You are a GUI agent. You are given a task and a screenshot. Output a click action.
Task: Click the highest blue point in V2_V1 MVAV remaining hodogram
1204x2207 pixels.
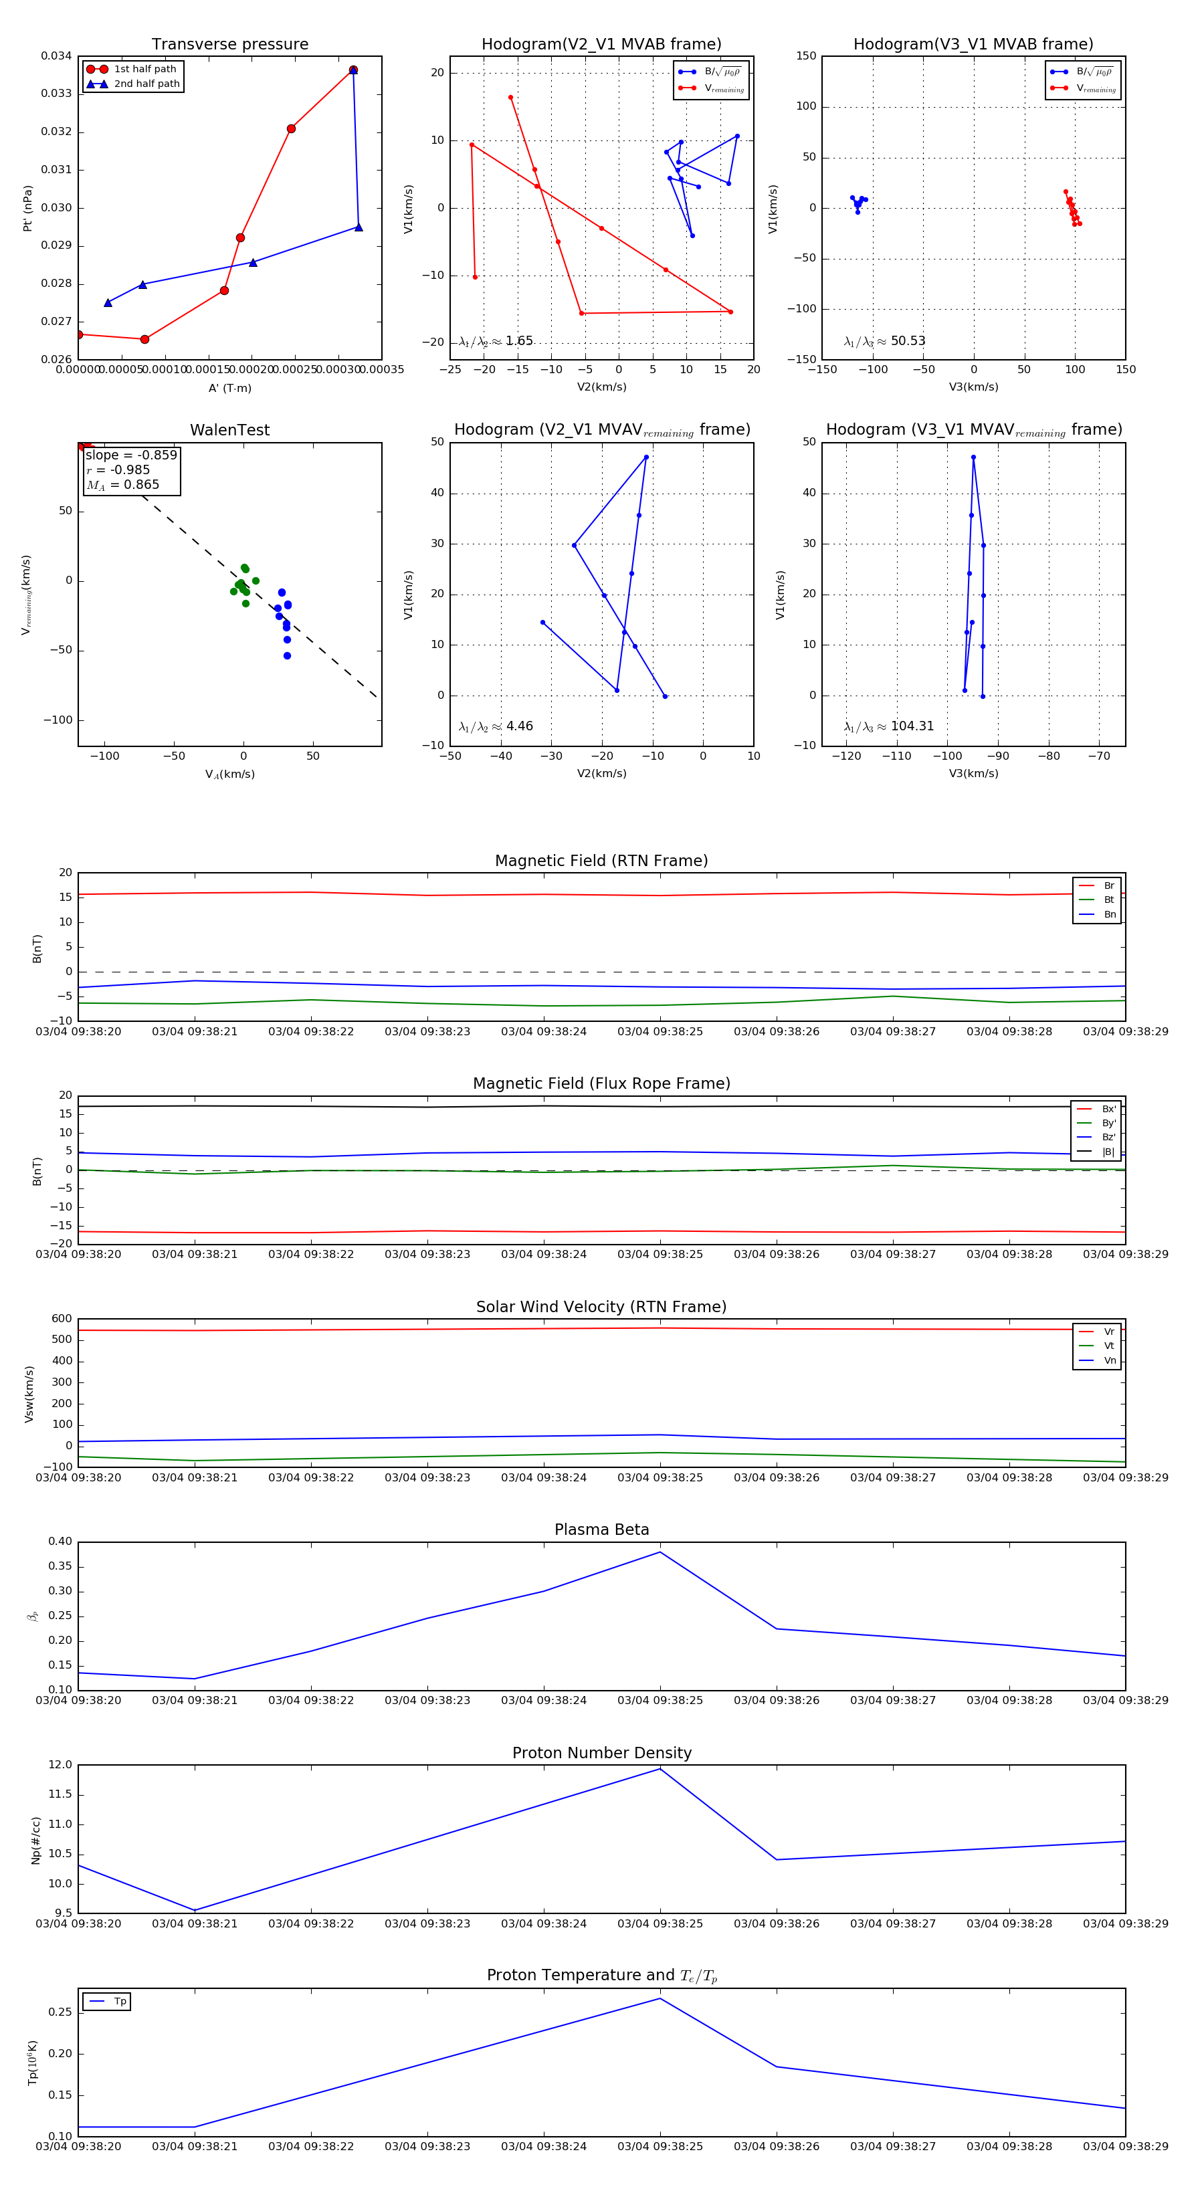click(x=646, y=457)
